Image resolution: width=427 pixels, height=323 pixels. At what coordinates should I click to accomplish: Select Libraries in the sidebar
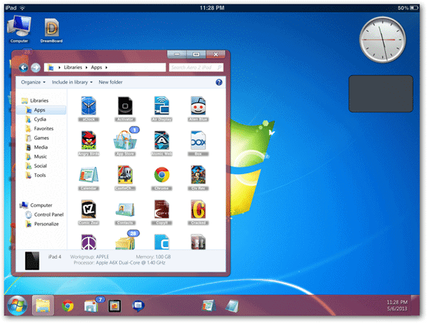click(x=35, y=100)
